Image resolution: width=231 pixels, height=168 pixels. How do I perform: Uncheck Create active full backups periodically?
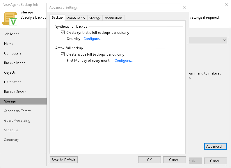click(x=63, y=54)
